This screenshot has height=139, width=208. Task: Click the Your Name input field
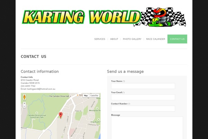tap(143, 86)
